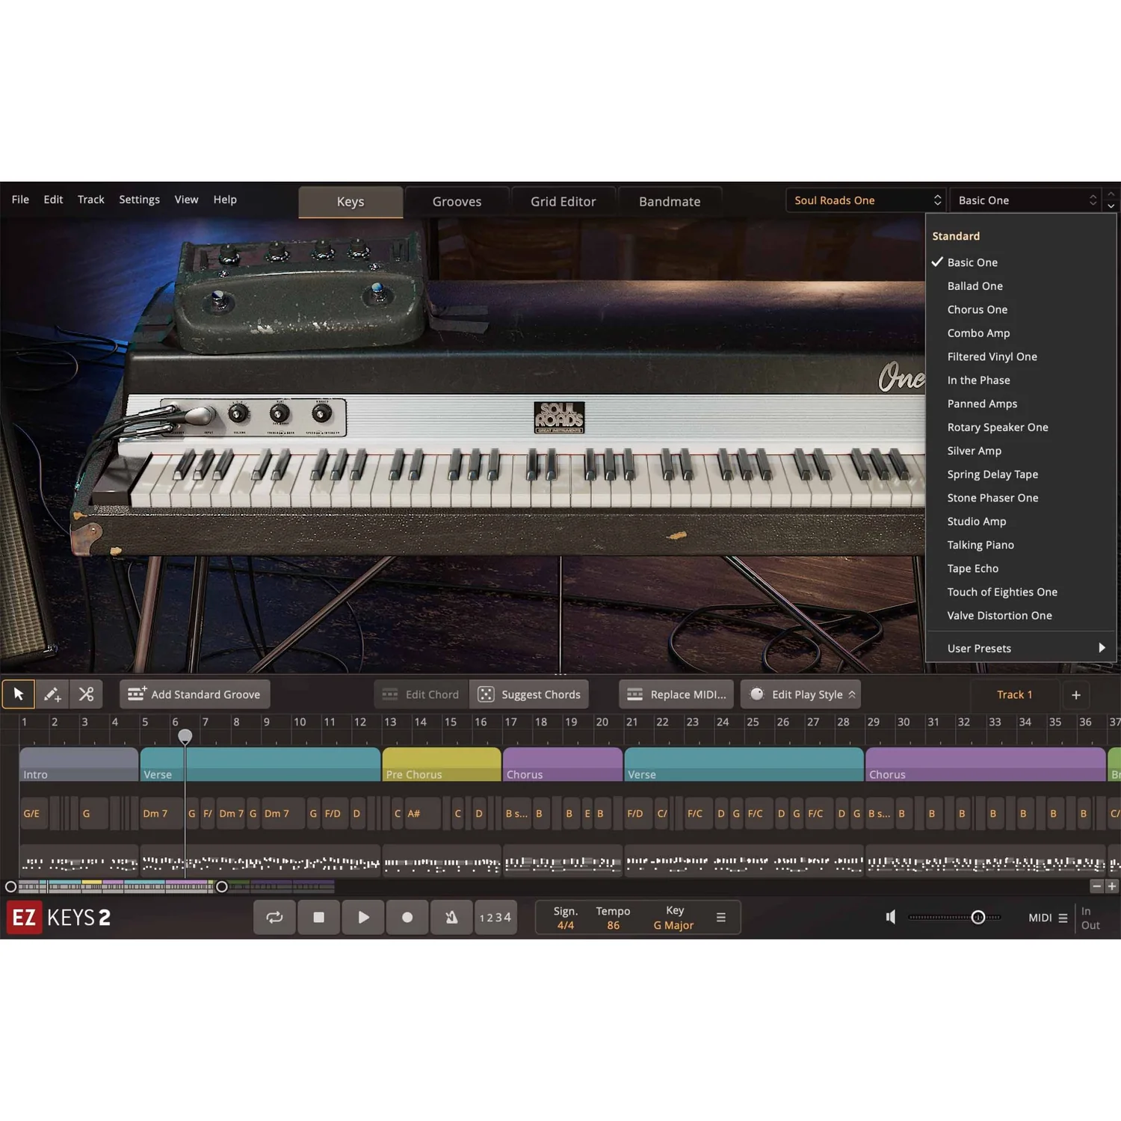This screenshot has height=1121, width=1121.
Task: Switch to the Grooves tab
Action: [457, 202]
